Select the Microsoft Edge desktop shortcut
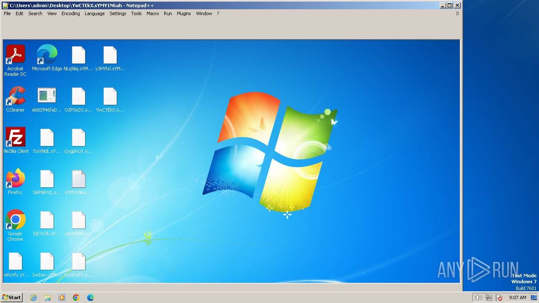 pyautogui.click(x=47, y=58)
